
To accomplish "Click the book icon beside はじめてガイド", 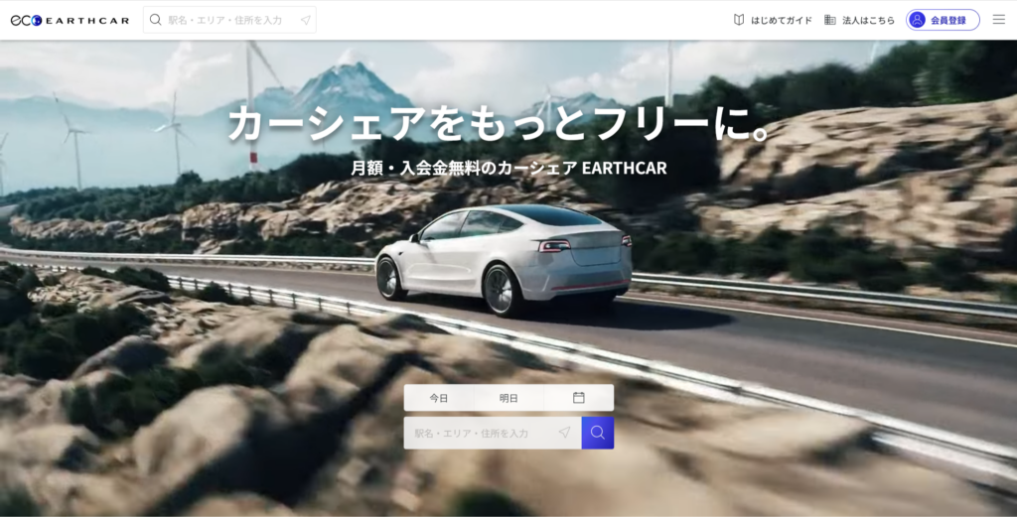I will point(739,20).
